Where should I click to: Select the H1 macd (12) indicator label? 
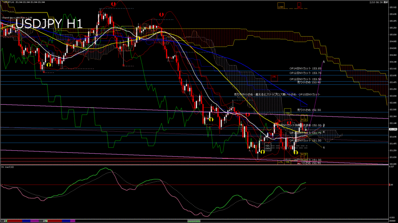tap(8, 167)
